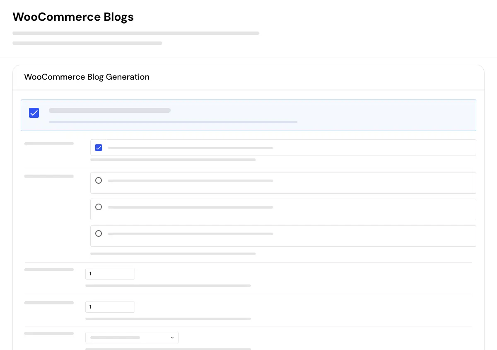Click the WooCommerce Blog Generation panel header

pos(87,77)
